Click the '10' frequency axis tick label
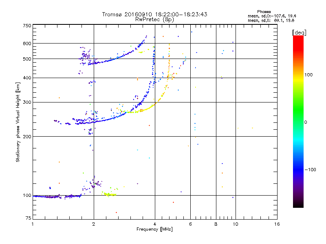 click(x=236, y=224)
